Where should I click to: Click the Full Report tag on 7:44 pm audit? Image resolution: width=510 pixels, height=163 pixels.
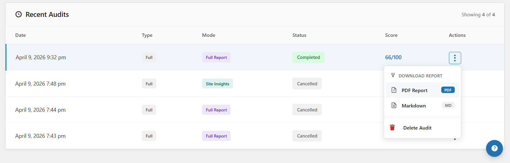216,110
